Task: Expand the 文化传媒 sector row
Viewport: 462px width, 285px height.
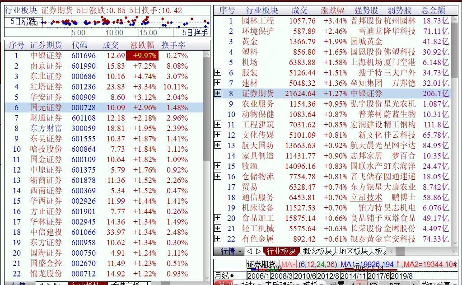Action: 218,135
